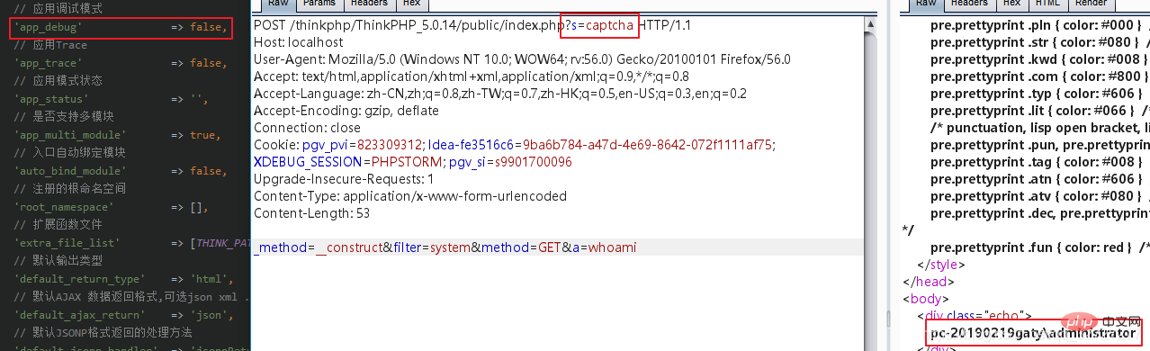The width and height of the screenshot is (1150, 351).
Task: Click 'pre.prettyprint .str' line in response
Action: (x=1039, y=42)
